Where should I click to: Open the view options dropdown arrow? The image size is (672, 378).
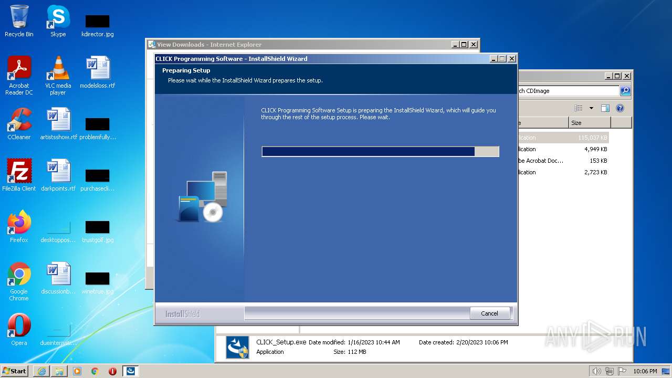(x=591, y=108)
